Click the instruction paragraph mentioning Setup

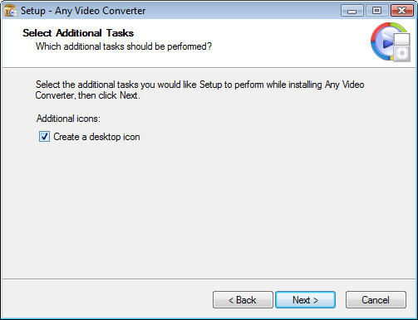click(x=199, y=90)
